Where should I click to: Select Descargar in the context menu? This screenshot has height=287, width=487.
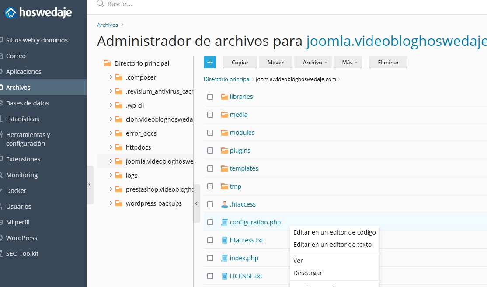(307, 273)
